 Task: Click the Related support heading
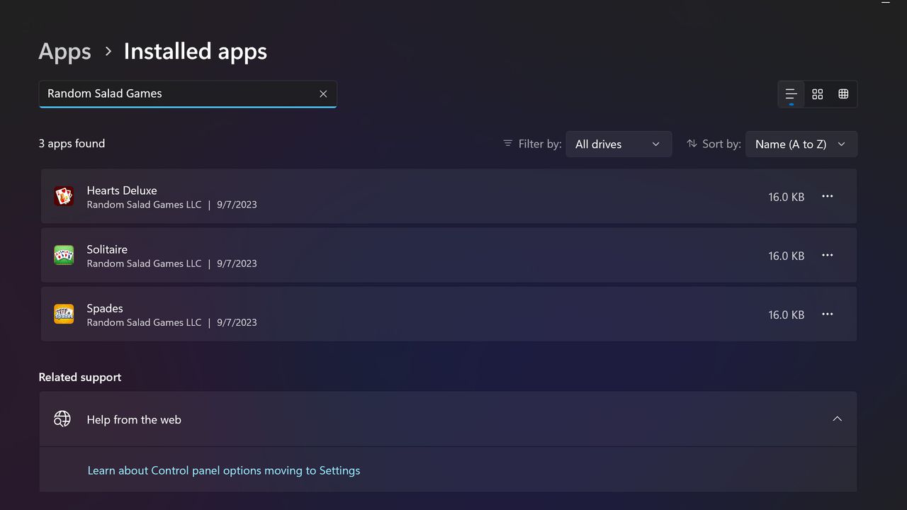coord(80,377)
